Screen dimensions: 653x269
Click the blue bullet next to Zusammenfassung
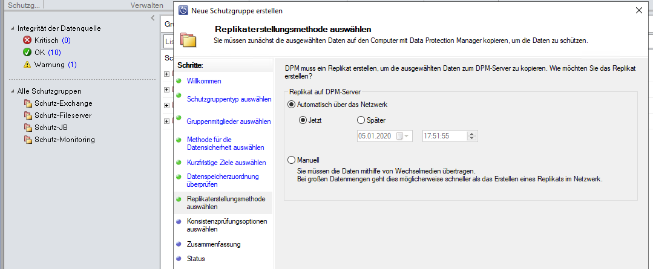(179, 244)
